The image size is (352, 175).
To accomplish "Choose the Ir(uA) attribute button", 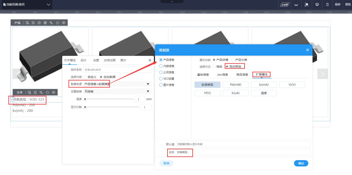I will click(x=236, y=93).
